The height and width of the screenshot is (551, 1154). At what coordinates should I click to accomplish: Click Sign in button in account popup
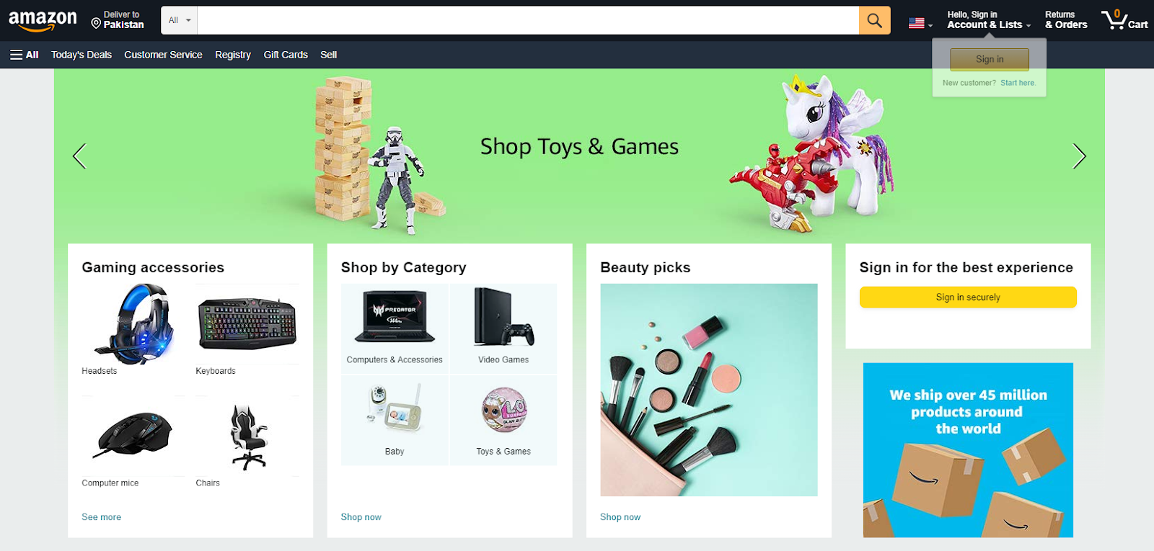pos(990,59)
